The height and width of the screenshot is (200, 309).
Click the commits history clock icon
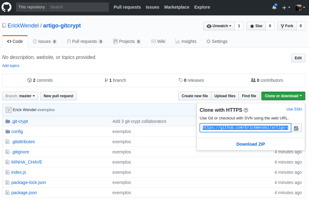pyautogui.click(x=30, y=80)
